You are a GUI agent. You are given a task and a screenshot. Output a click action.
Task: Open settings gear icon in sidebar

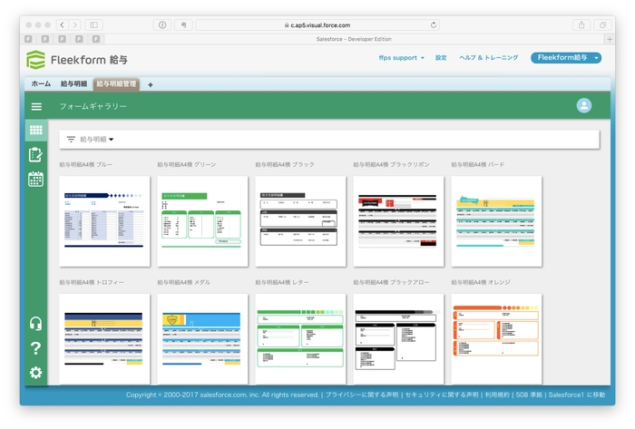point(36,373)
